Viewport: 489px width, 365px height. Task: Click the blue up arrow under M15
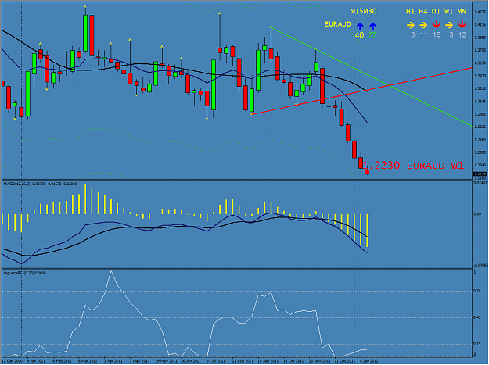(360, 26)
